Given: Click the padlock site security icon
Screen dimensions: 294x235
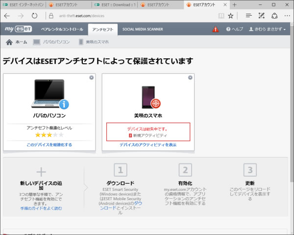Looking at the screenshot, I should (x=51, y=16).
